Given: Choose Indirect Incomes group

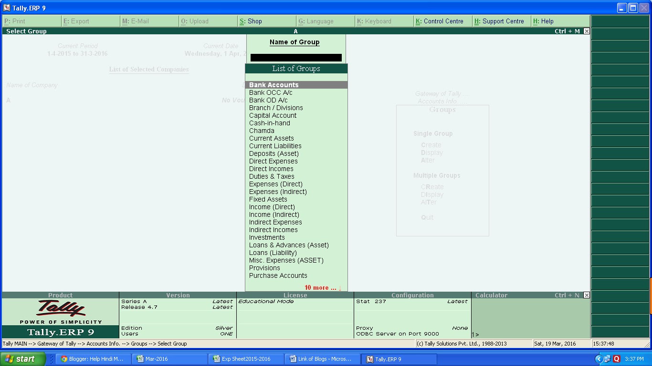Looking at the screenshot, I should 296,230.
